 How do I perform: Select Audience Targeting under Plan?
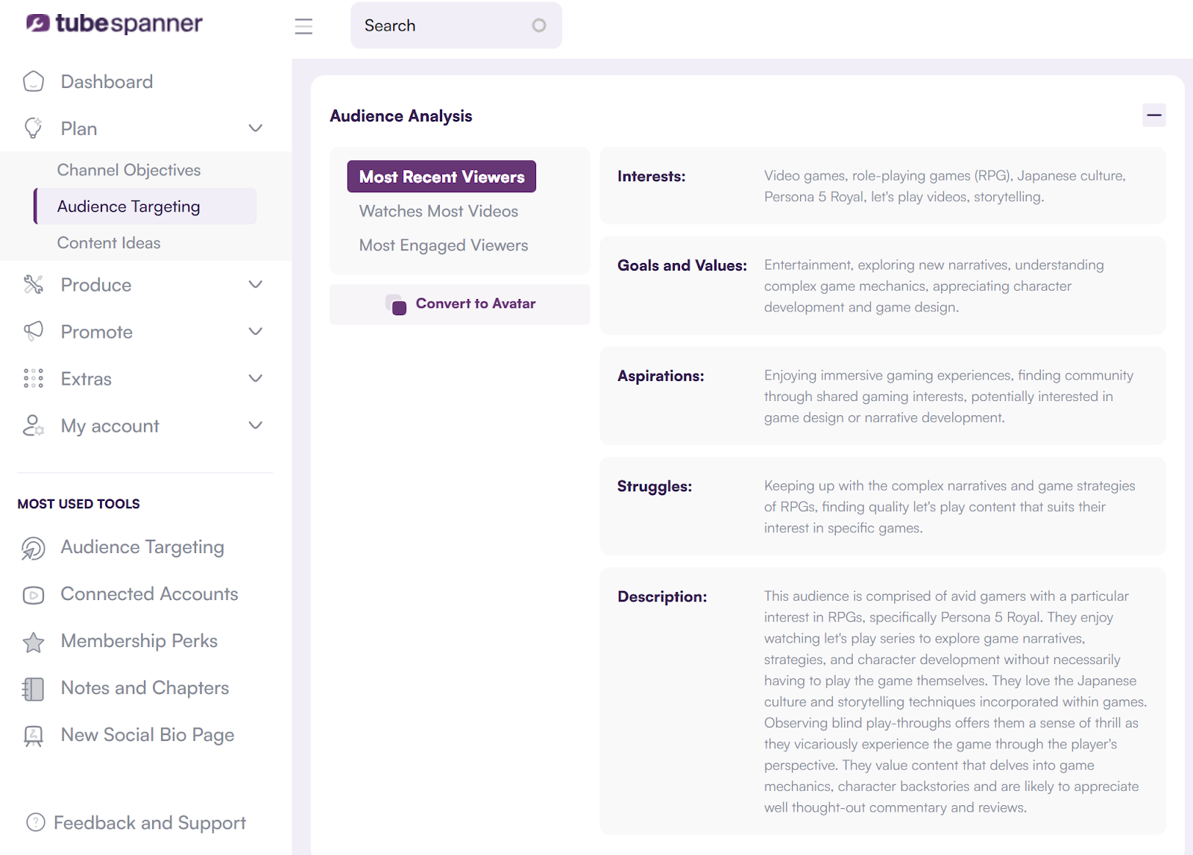145,206
